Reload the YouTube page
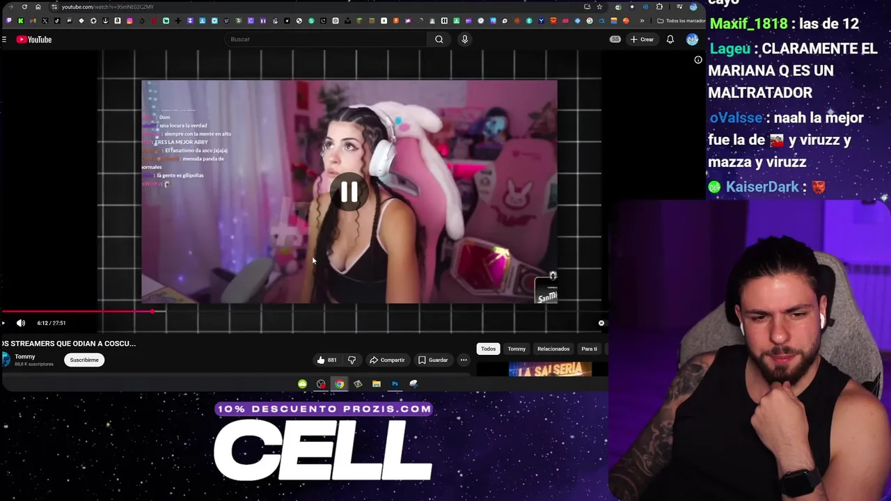 (24, 7)
